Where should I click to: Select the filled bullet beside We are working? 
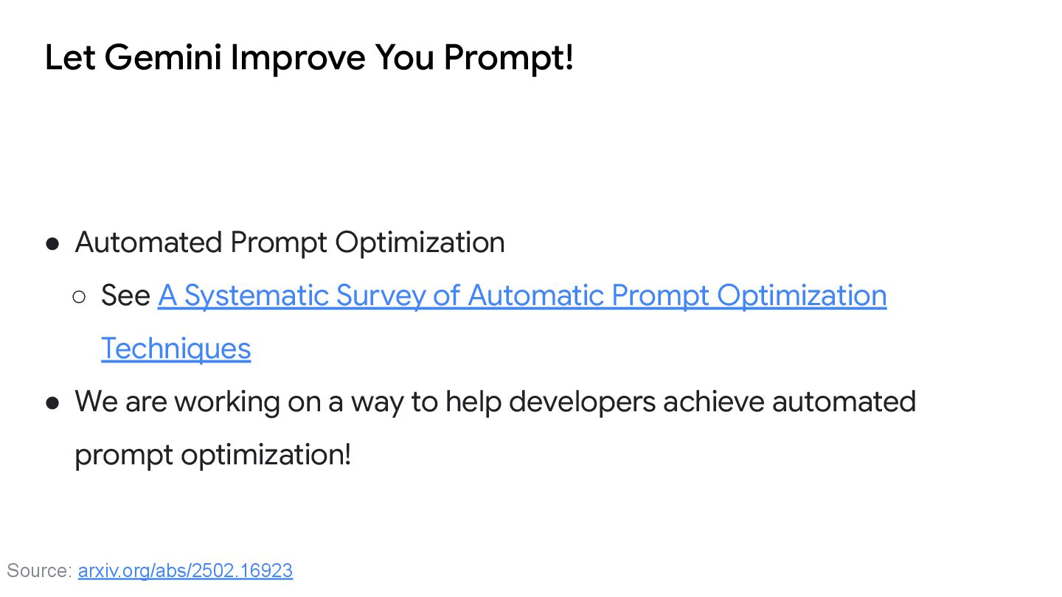[52, 403]
